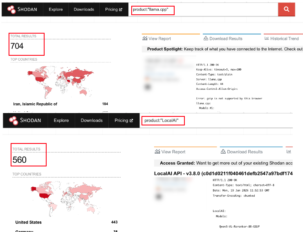The height and width of the screenshot is (232, 303).
Task: Select United States in the LocalAI top countries
Action: pyautogui.click(x=29, y=222)
